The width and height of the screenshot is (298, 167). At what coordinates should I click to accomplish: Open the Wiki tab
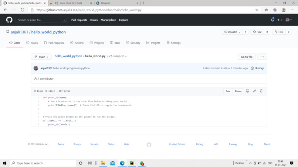tap(115, 43)
